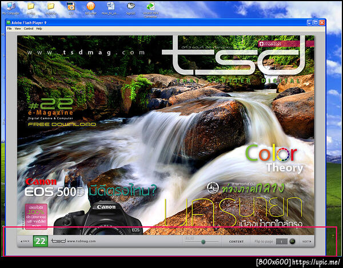The image size is (343, 268).
Task: Open the orange media app icon labeled 123
Action: tap(71, 9)
